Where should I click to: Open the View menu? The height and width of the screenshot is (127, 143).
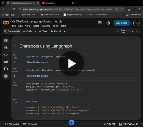[x=28, y=26]
